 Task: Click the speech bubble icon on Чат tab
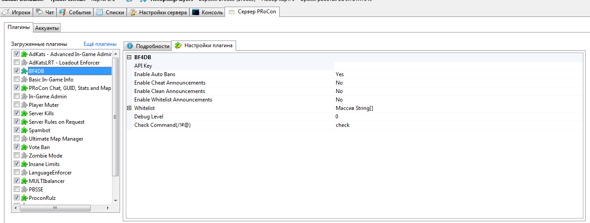tap(40, 12)
